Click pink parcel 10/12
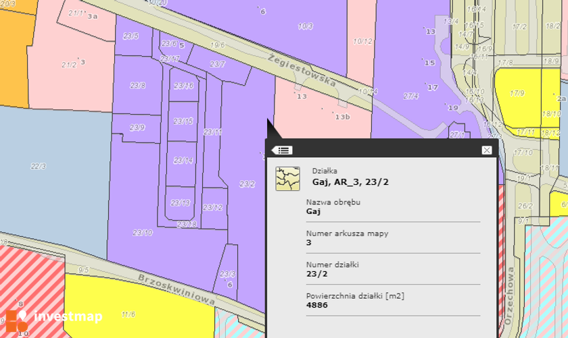568x338 pixels. (362, 42)
